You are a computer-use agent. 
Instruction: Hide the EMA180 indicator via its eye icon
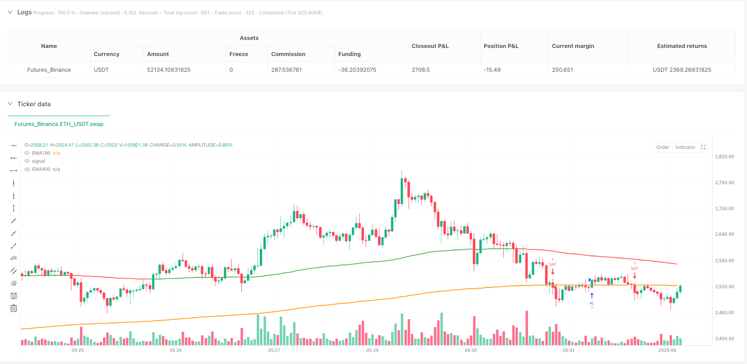[27, 153]
